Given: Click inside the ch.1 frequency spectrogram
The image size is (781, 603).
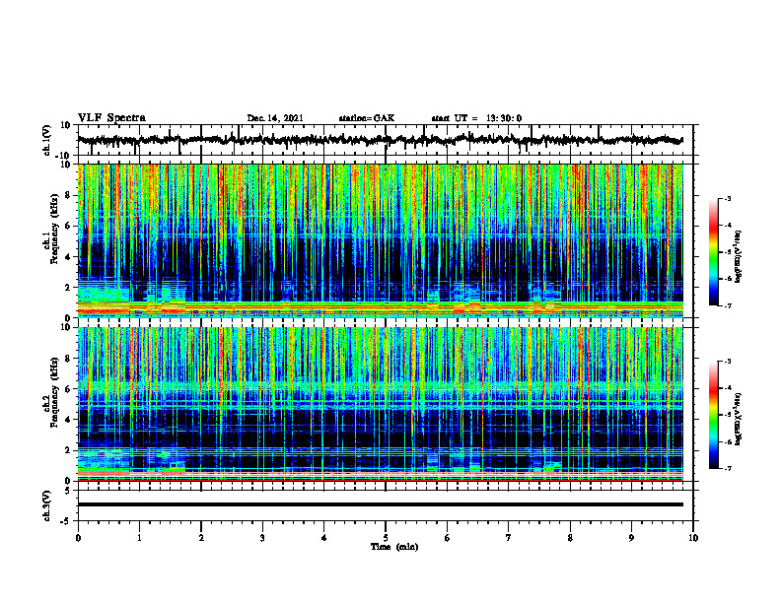Looking at the screenshot, I should [381, 240].
